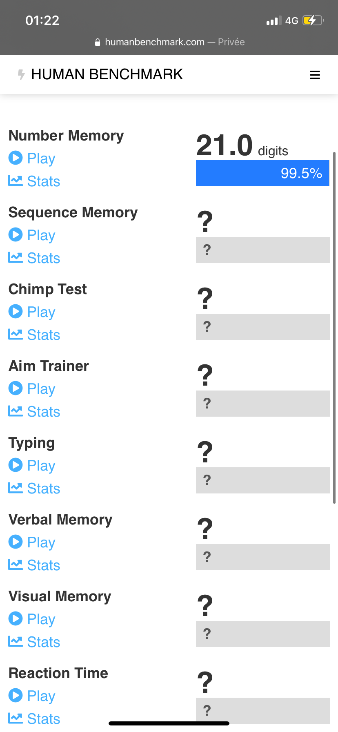Screen dimensions: 338x732
Task: Click the 99.5% Number Memory percentile bar
Action: pos(262,173)
